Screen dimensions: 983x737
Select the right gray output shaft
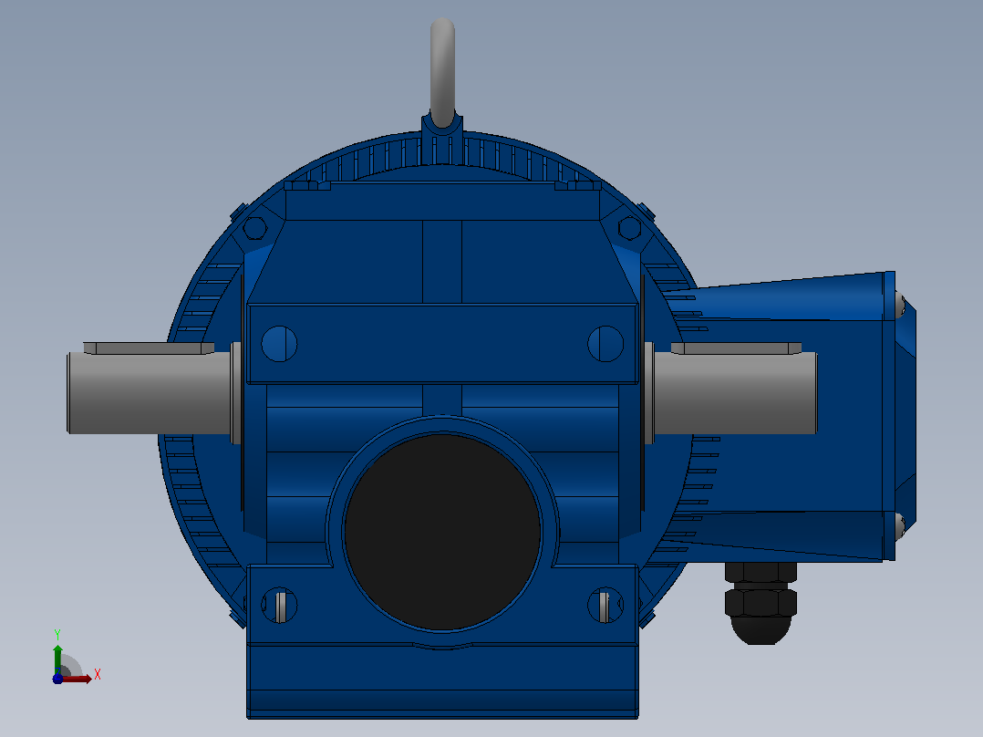coord(735,392)
